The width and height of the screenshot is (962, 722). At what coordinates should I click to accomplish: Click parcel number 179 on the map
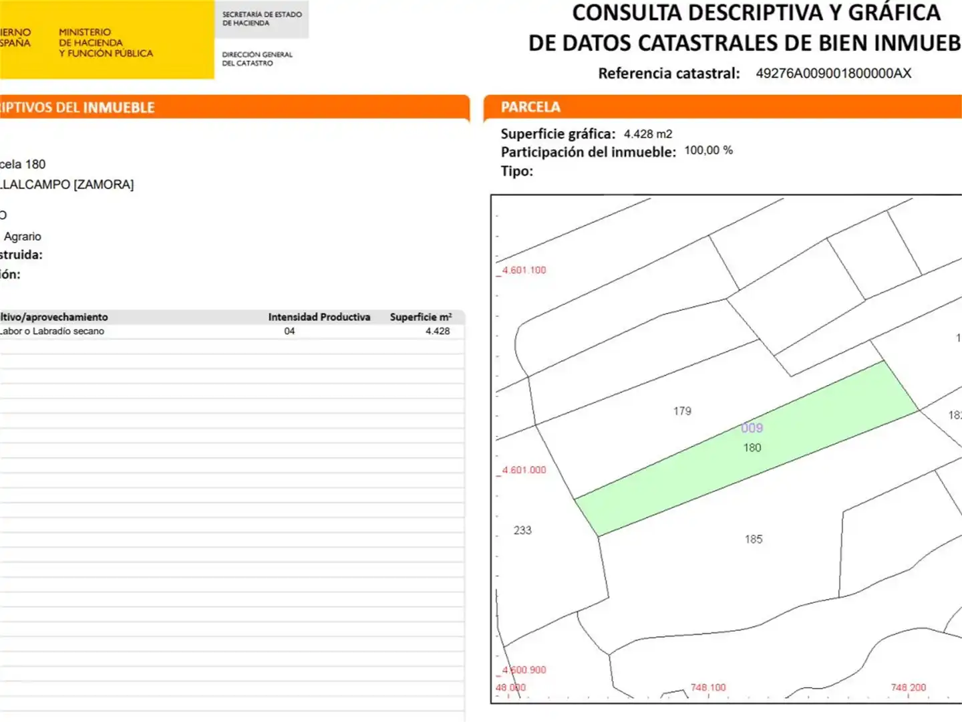tap(682, 411)
